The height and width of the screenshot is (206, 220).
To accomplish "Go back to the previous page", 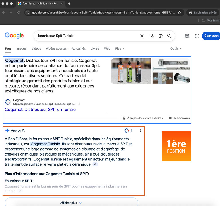I will click(x=4, y=13).
